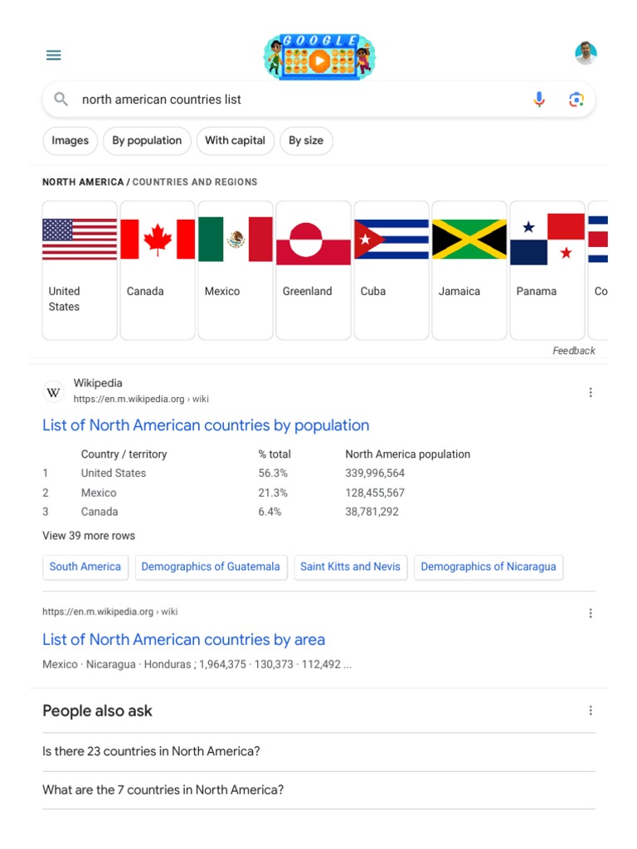
Task: Open Google Lens image search
Action: [576, 99]
